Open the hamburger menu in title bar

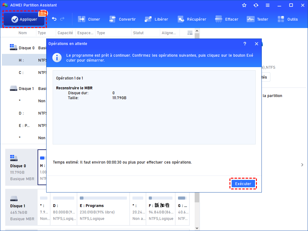point(268,5)
